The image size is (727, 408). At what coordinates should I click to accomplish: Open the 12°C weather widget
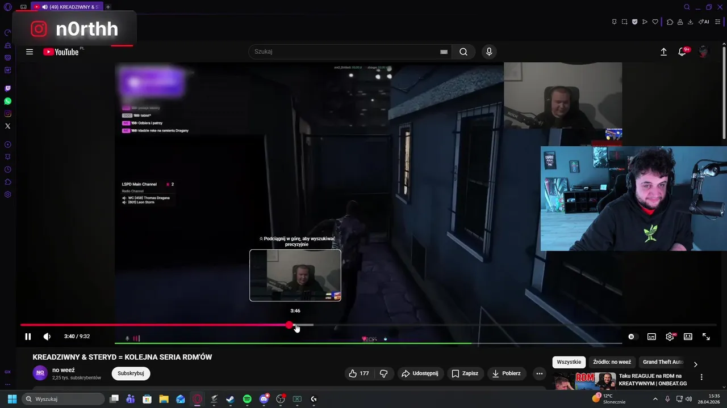click(609, 399)
